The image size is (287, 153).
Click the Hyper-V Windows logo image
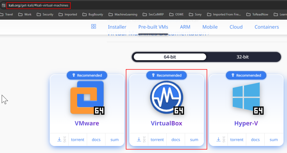click(x=247, y=98)
